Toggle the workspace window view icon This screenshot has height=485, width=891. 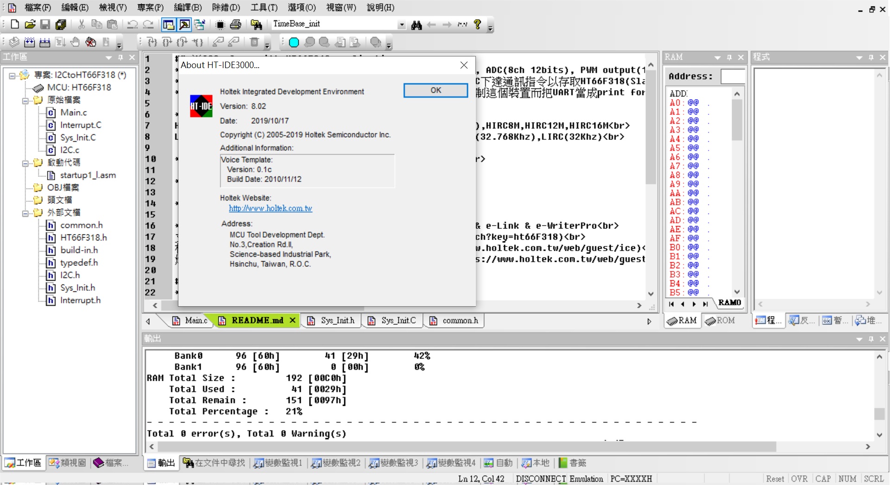[x=169, y=25]
